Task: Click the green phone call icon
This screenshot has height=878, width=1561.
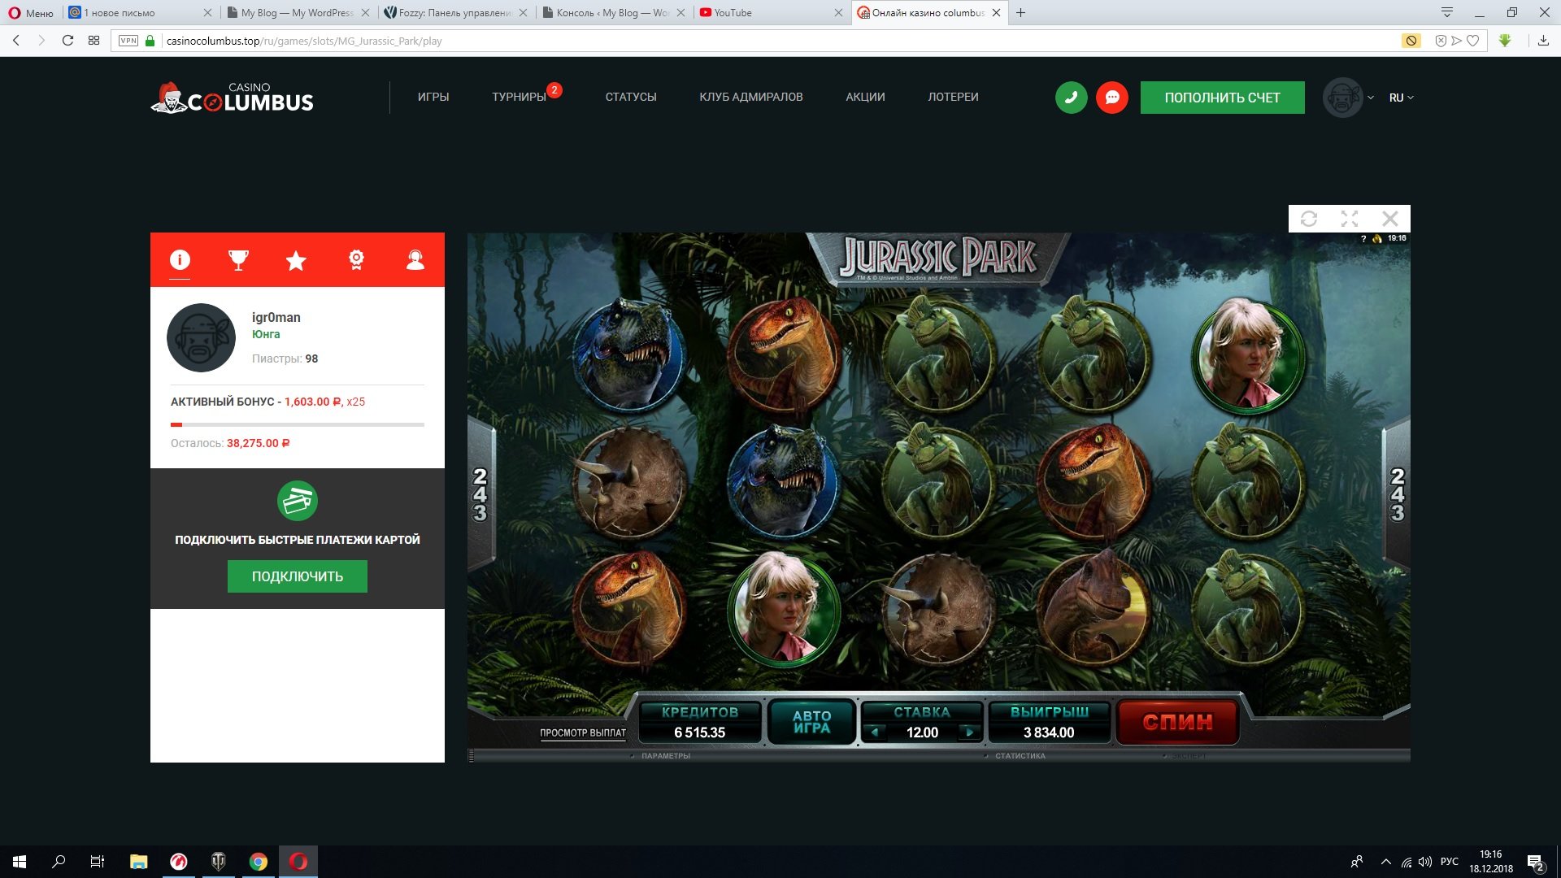Action: pyautogui.click(x=1071, y=98)
